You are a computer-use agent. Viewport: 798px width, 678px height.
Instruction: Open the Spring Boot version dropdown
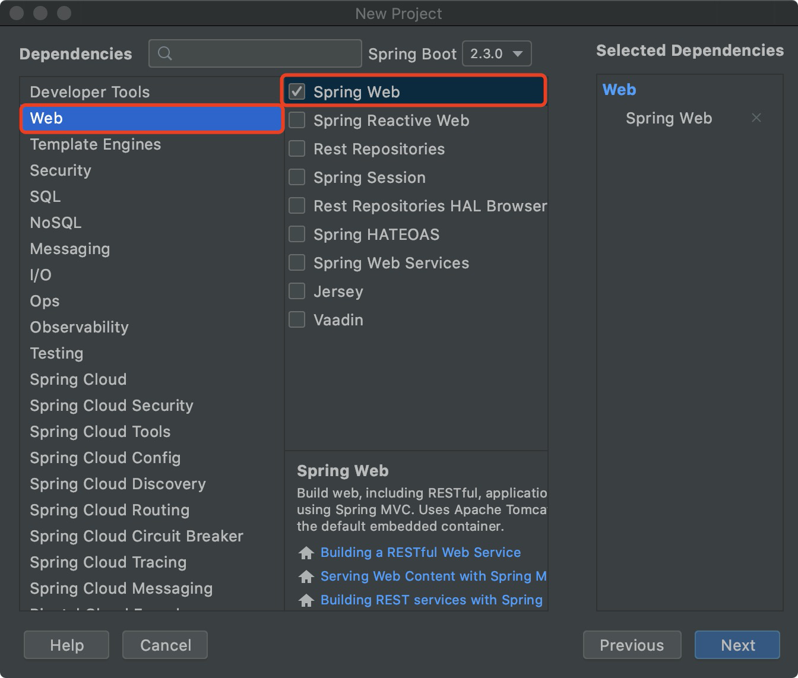497,53
